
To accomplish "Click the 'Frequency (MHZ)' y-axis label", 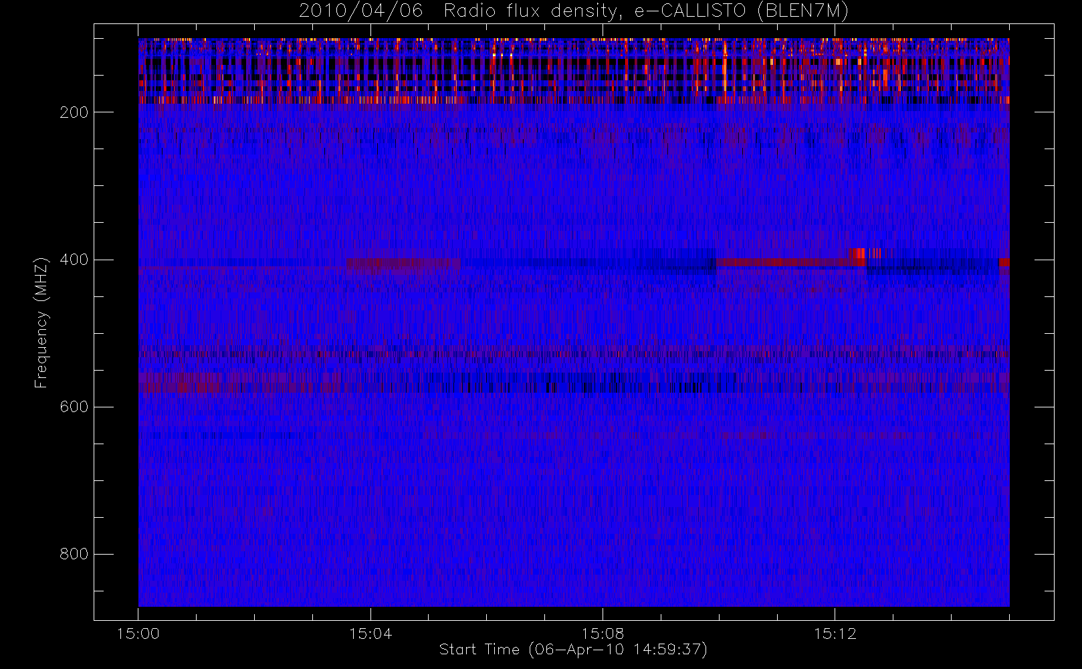I will click(x=41, y=322).
